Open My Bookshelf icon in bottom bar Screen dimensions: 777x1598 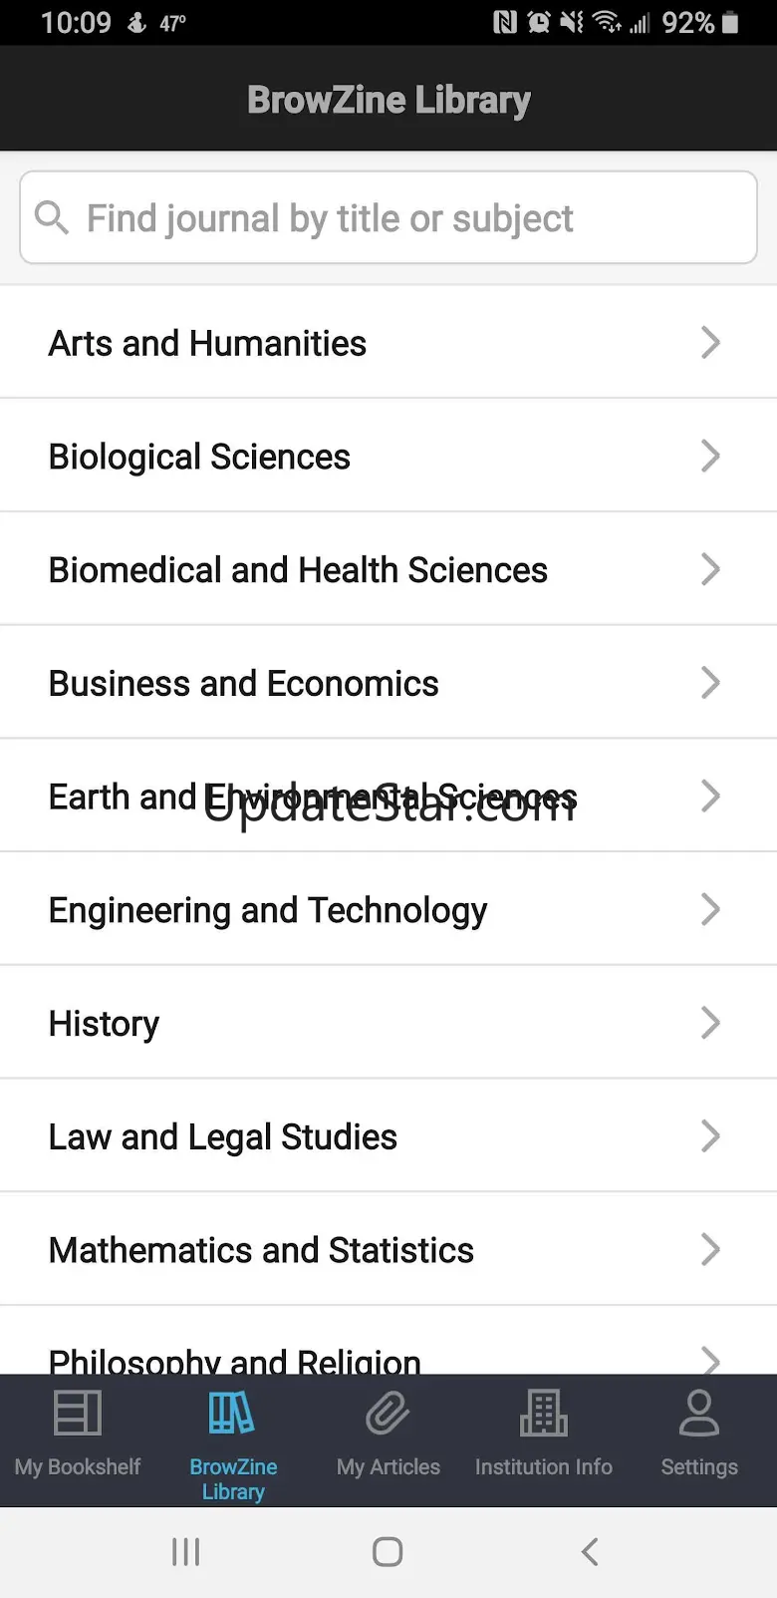pyautogui.click(x=78, y=1413)
